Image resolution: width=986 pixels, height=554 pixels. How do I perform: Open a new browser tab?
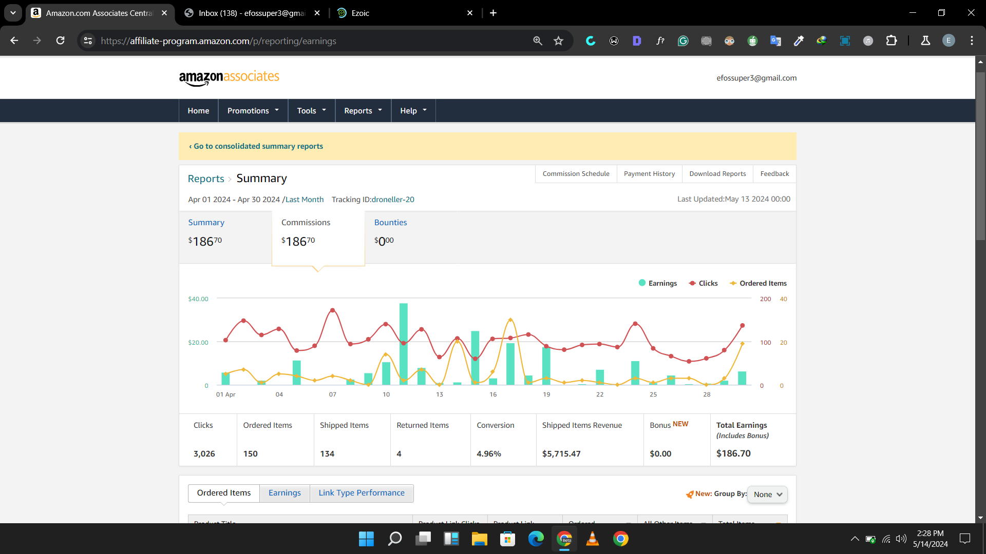point(493,13)
